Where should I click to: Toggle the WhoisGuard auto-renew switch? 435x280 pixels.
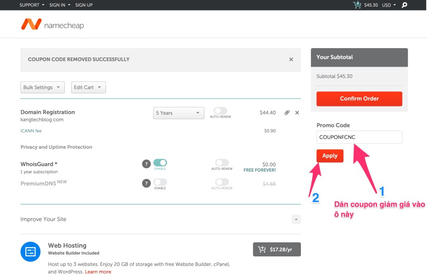pyautogui.click(x=222, y=163)
